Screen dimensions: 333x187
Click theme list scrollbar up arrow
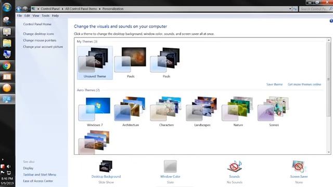point(329,40)
